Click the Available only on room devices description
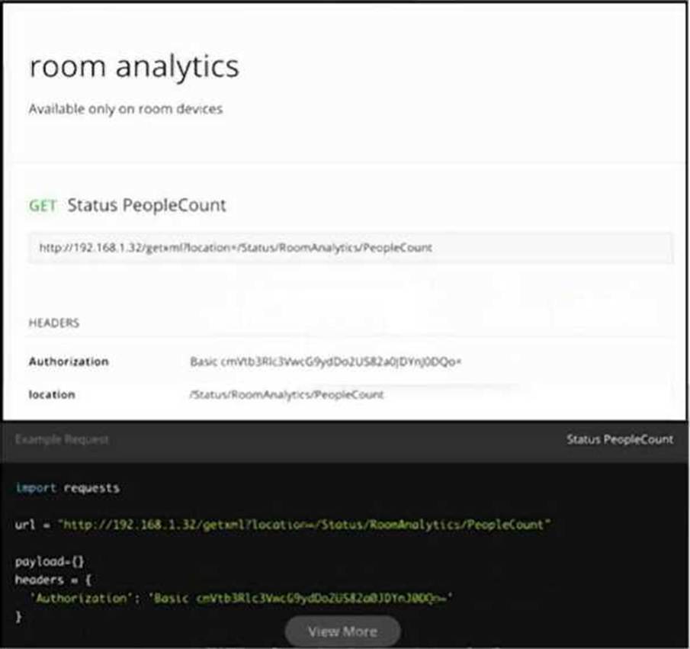The image size is (690, 649). coord(126,109)
